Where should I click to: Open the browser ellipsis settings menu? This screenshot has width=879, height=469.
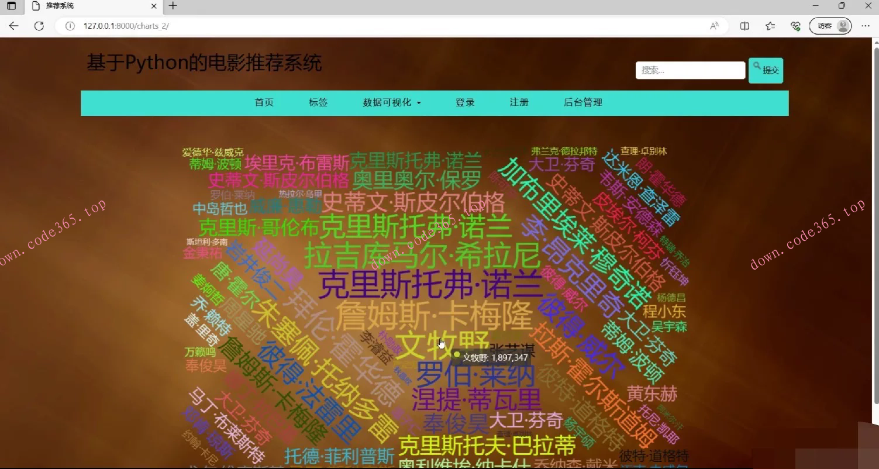tap(866, 26)
